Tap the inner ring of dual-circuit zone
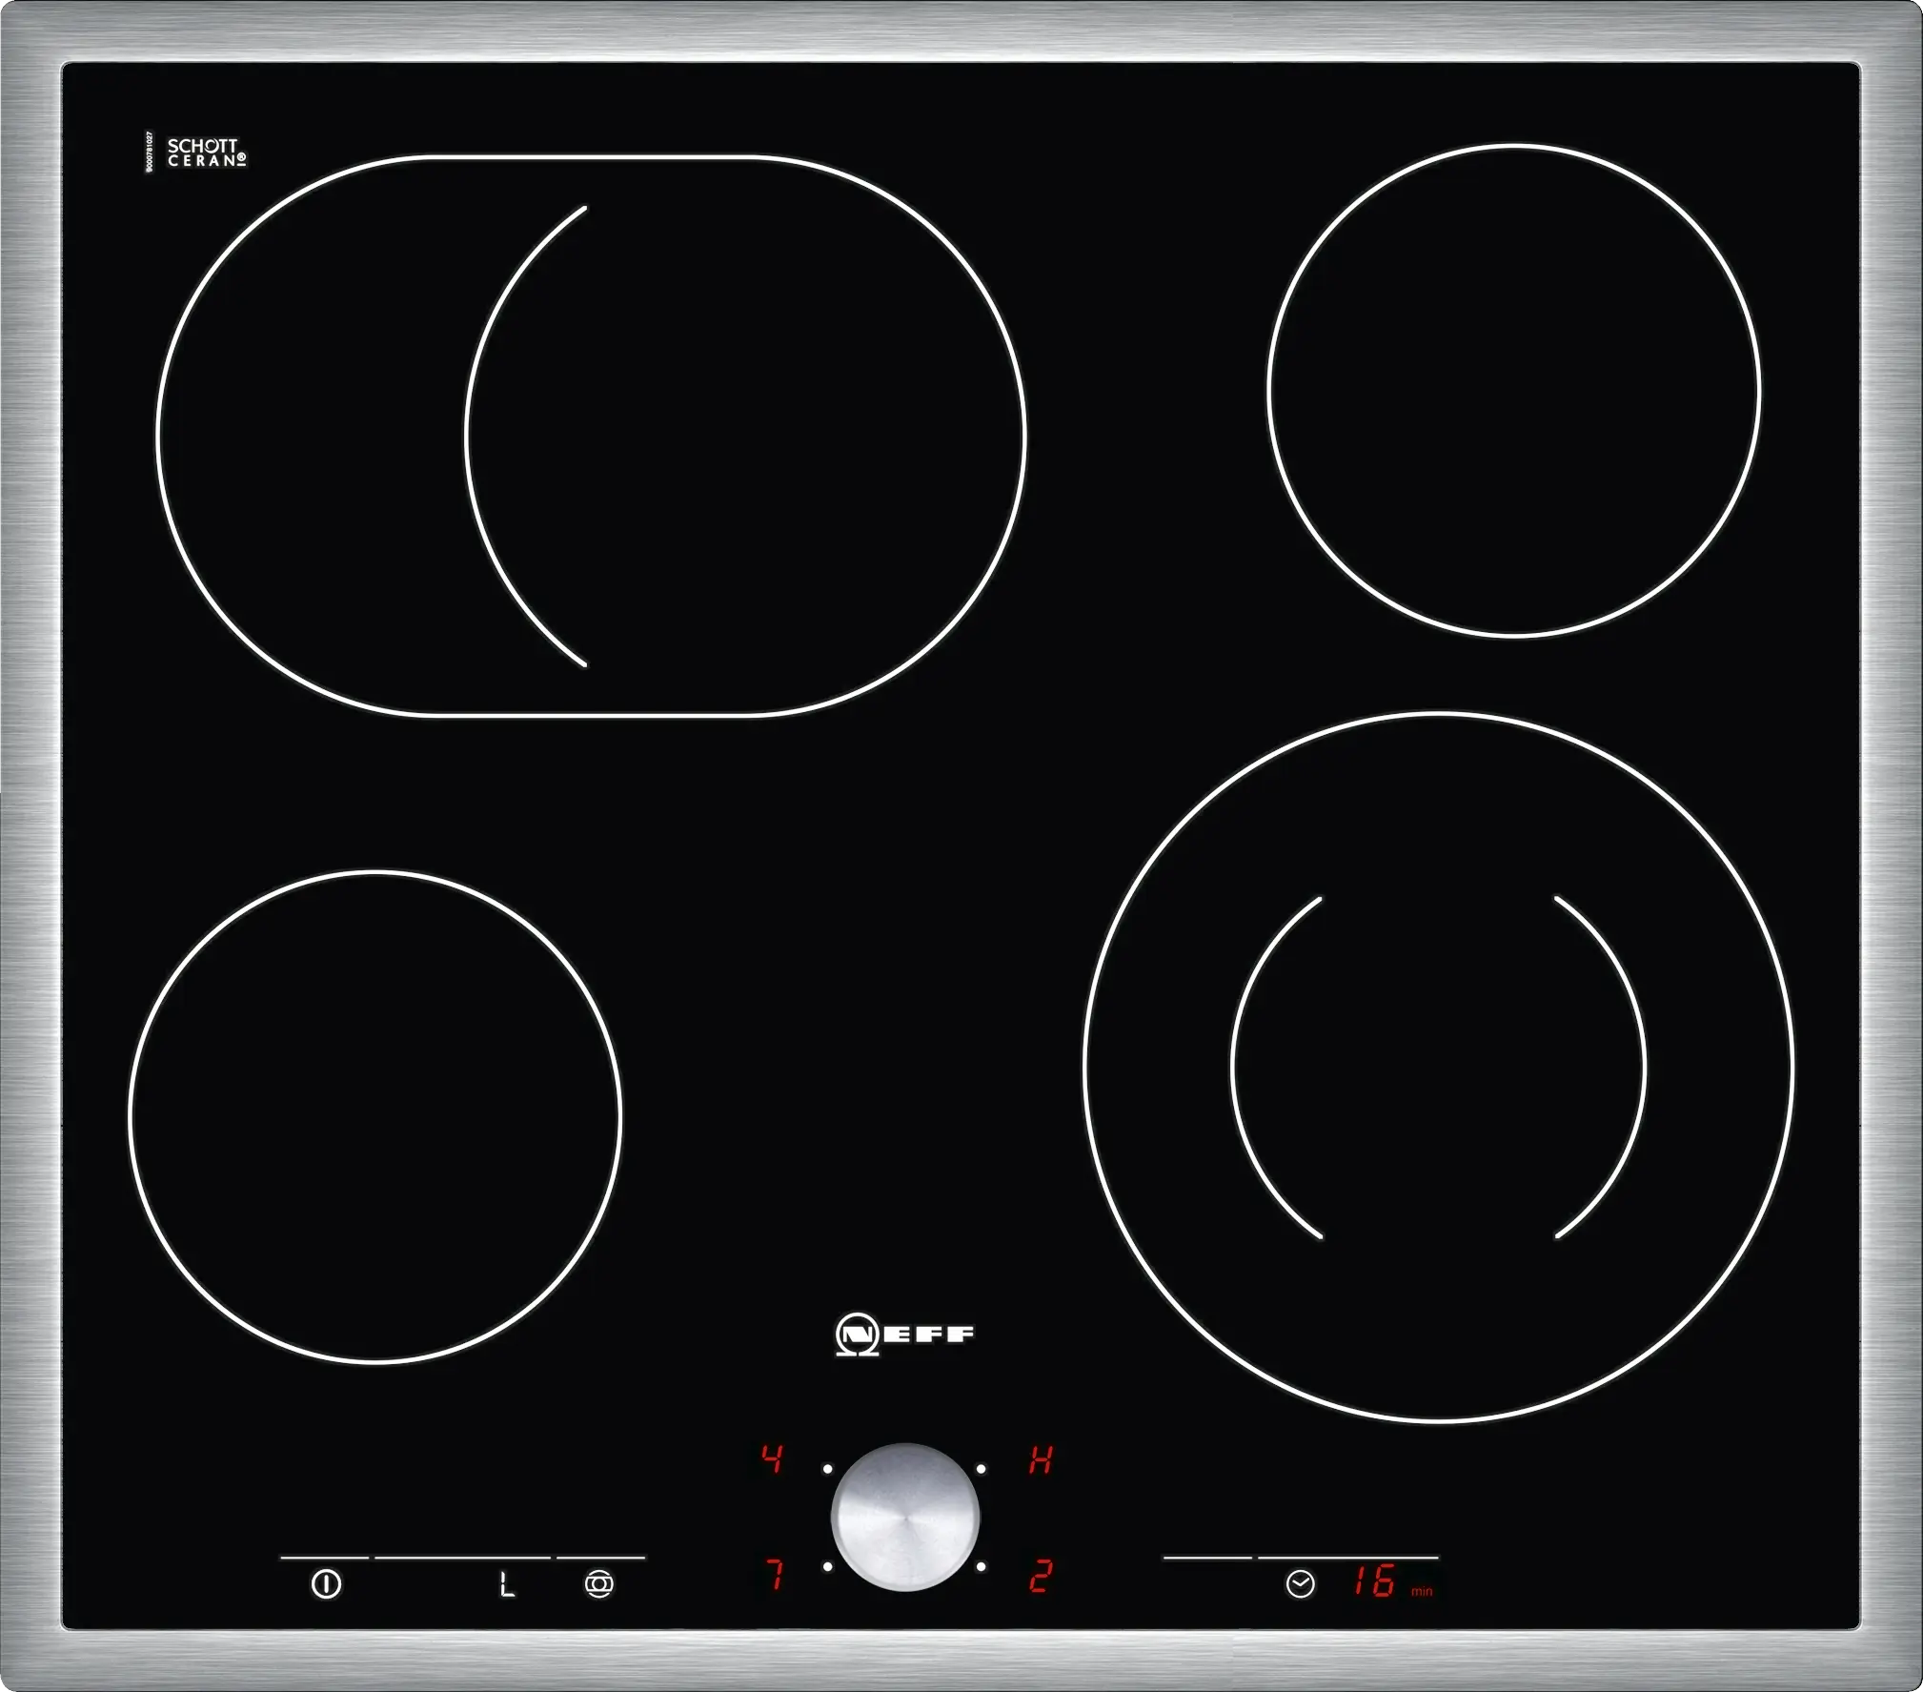 click(x=1438, y=1066)
